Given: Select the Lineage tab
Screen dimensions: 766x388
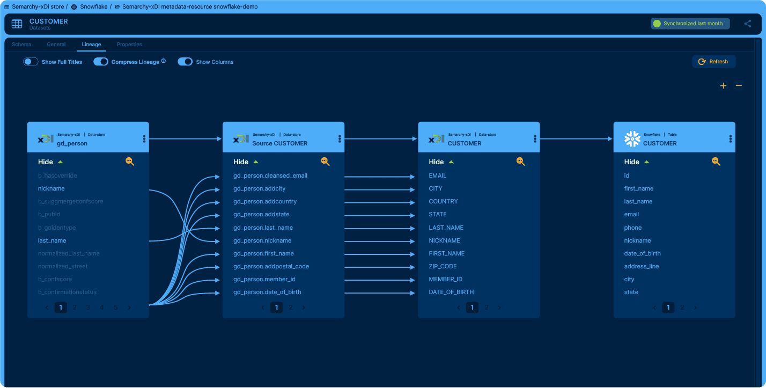Looking at the screenshot, I should pos(91,45).
